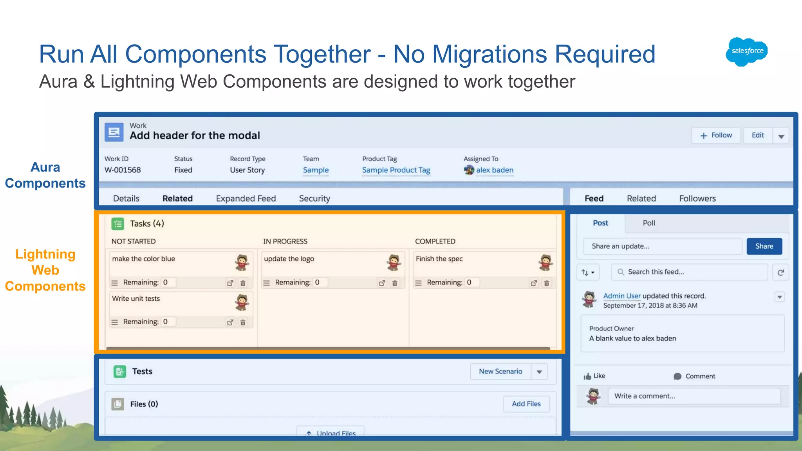Expand the Admin User post options menu
Screen dimensions: 802x451
[x=780, y=297]
